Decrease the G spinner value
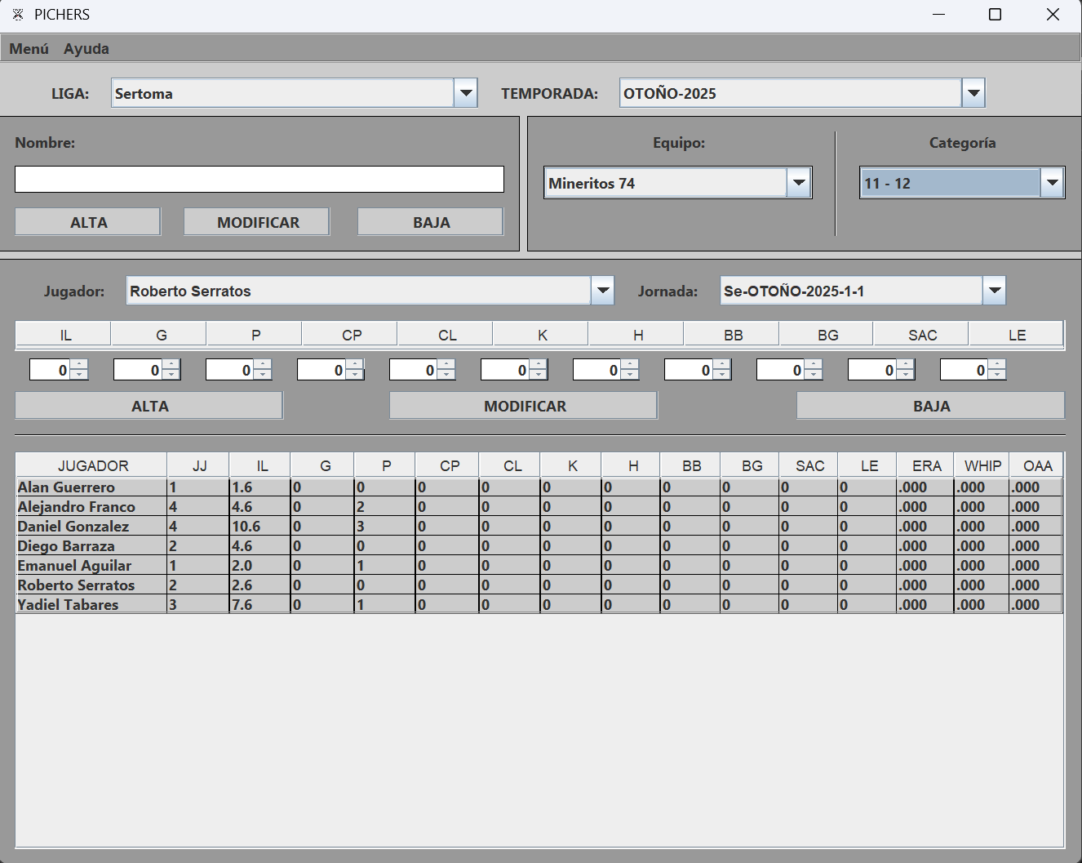This screenshot has height=863, width=1082. (x=171, y=375)
